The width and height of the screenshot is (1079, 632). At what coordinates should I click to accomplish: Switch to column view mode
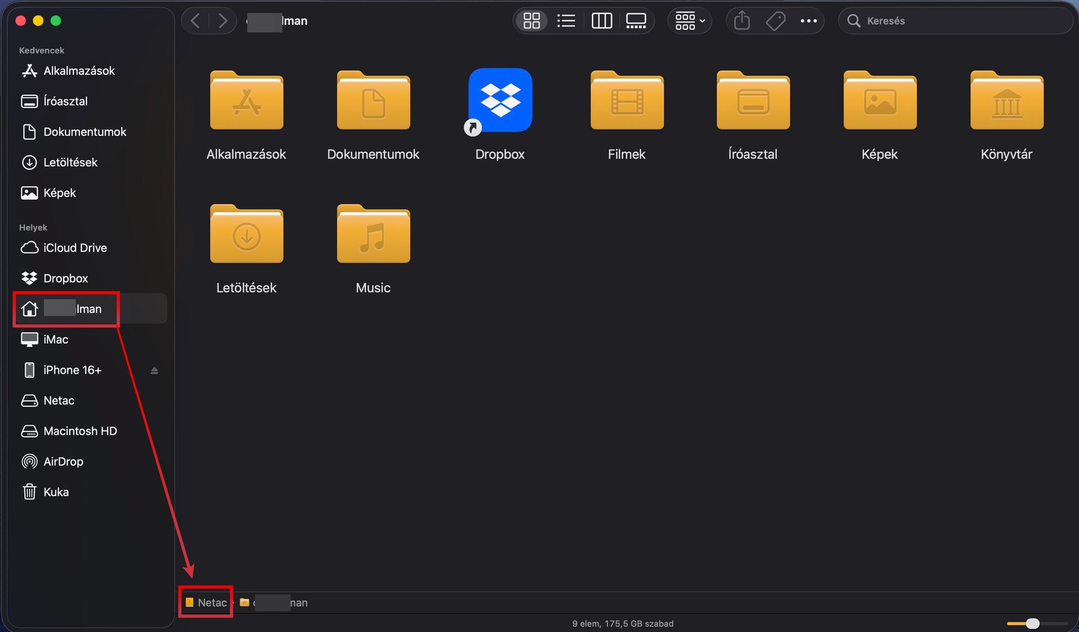(602, 21)
